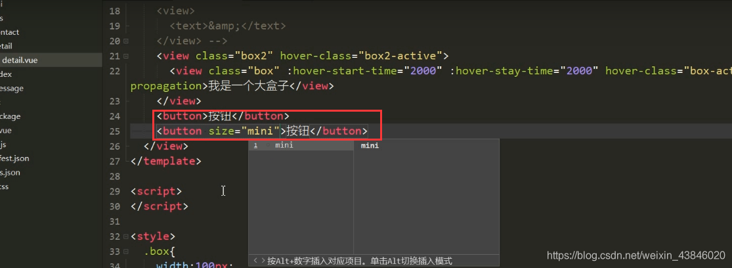Click the "box2" class value on line 21

coord(253,56)
